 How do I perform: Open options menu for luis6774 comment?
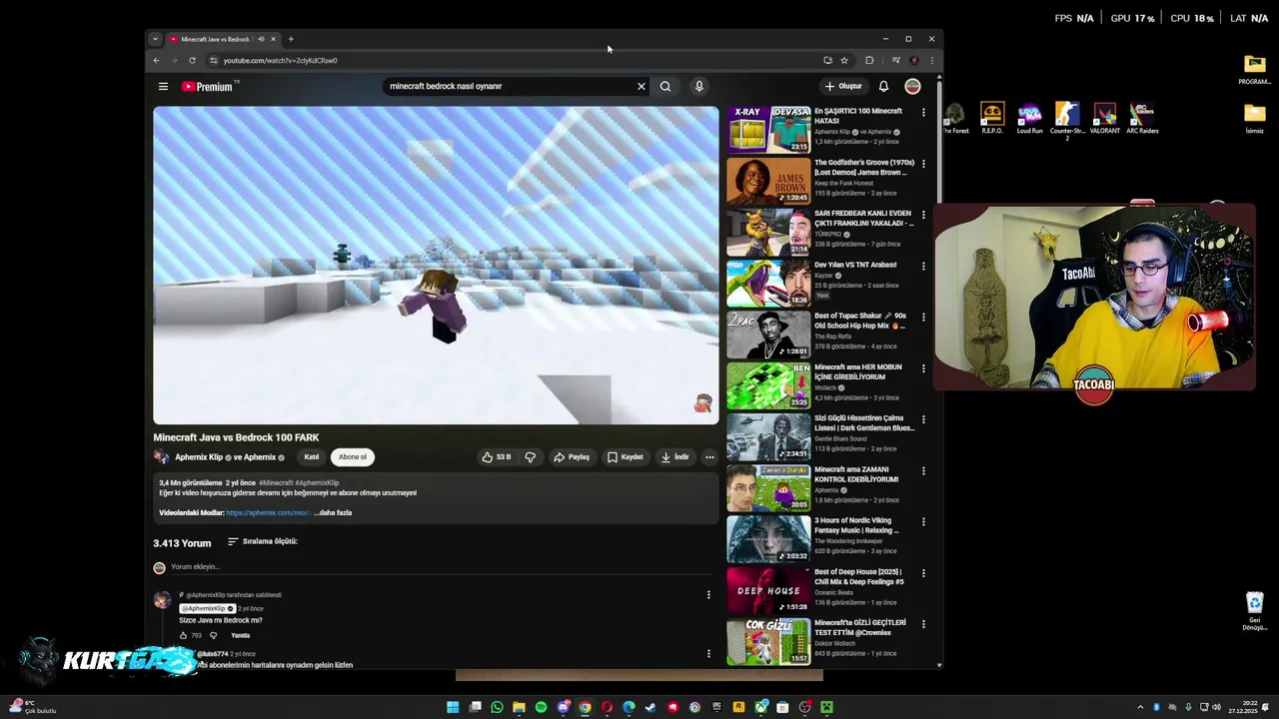coord(708,654)
